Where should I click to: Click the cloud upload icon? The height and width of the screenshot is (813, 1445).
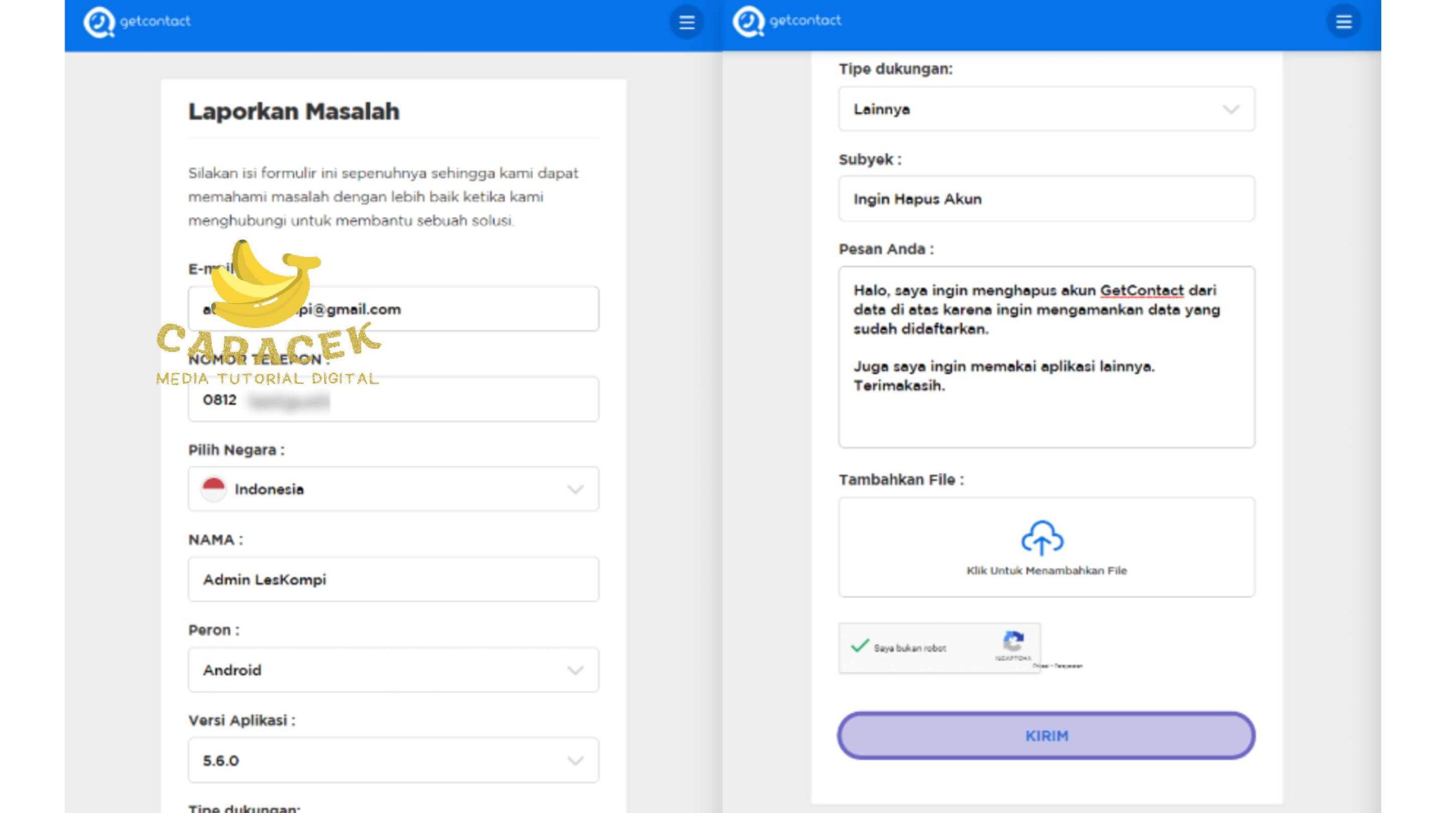click(x=1042, y=537)
